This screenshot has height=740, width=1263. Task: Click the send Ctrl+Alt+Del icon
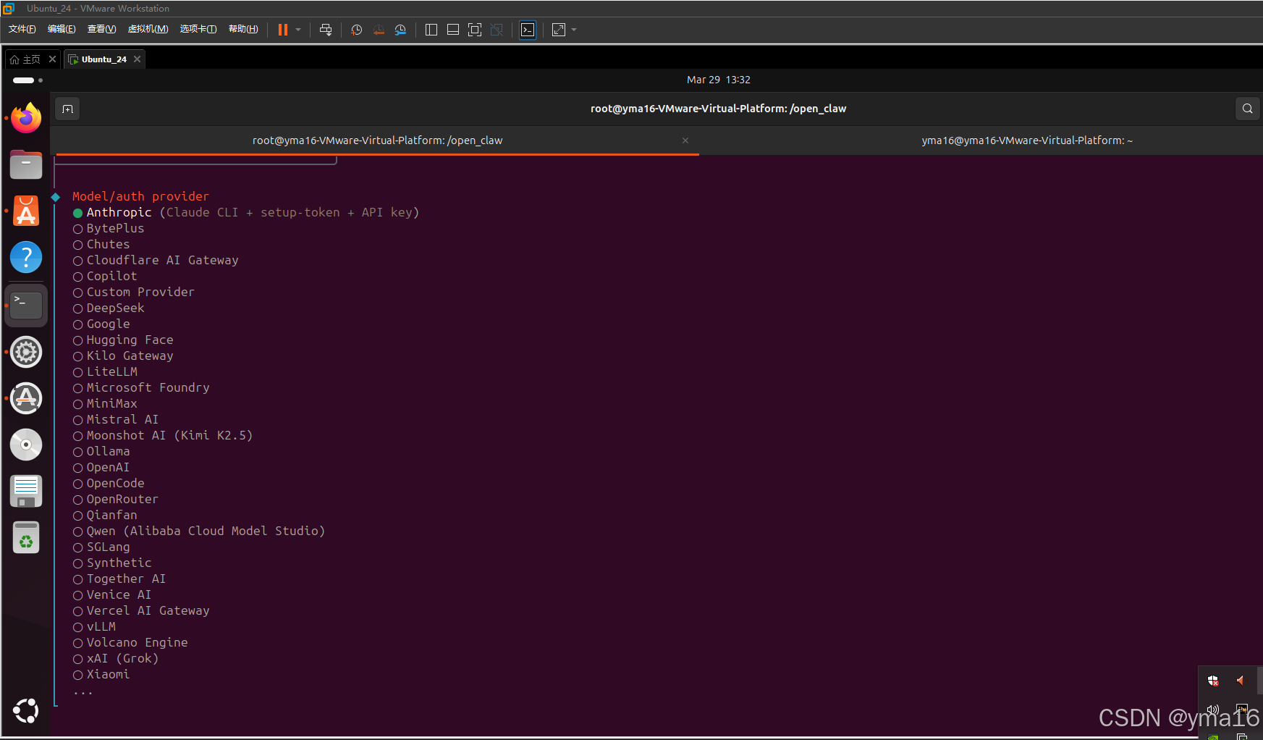pos(326,30)
